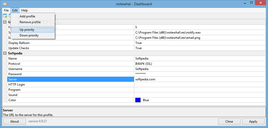Viewport: 268px width, 128px height.
Task: Click the empty HTTP Login value field
Action: pos(200,85)
